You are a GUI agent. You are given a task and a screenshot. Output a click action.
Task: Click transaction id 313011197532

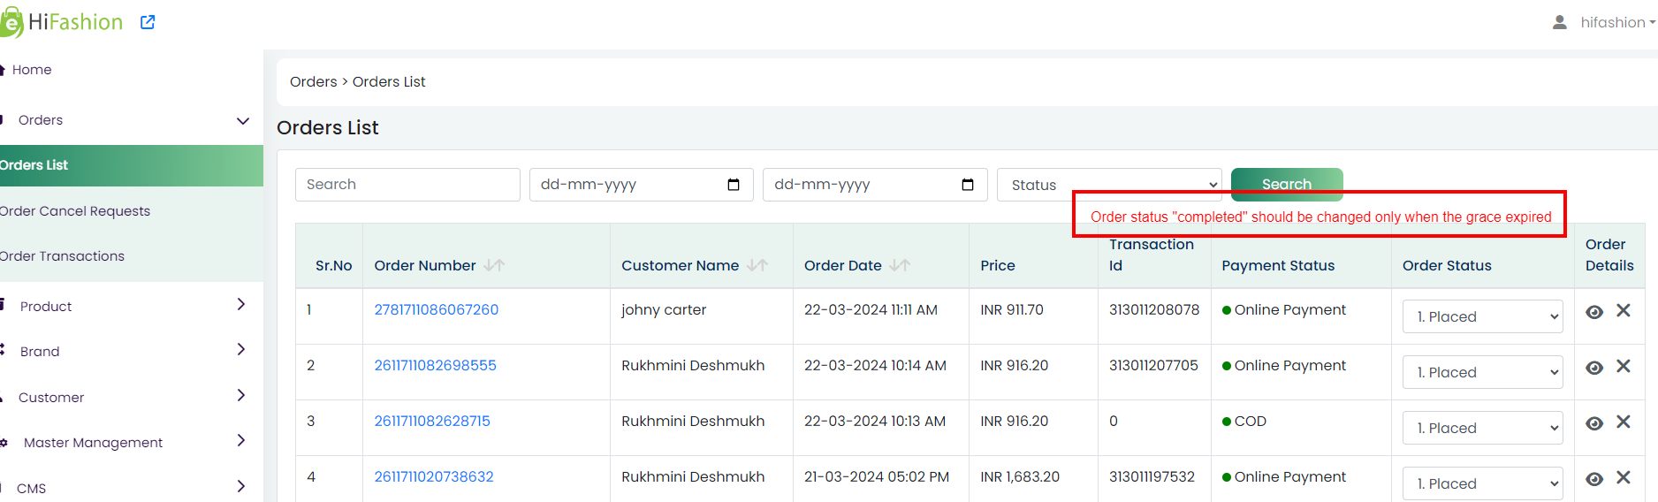pyautogui.click(x=1152, y=477)
